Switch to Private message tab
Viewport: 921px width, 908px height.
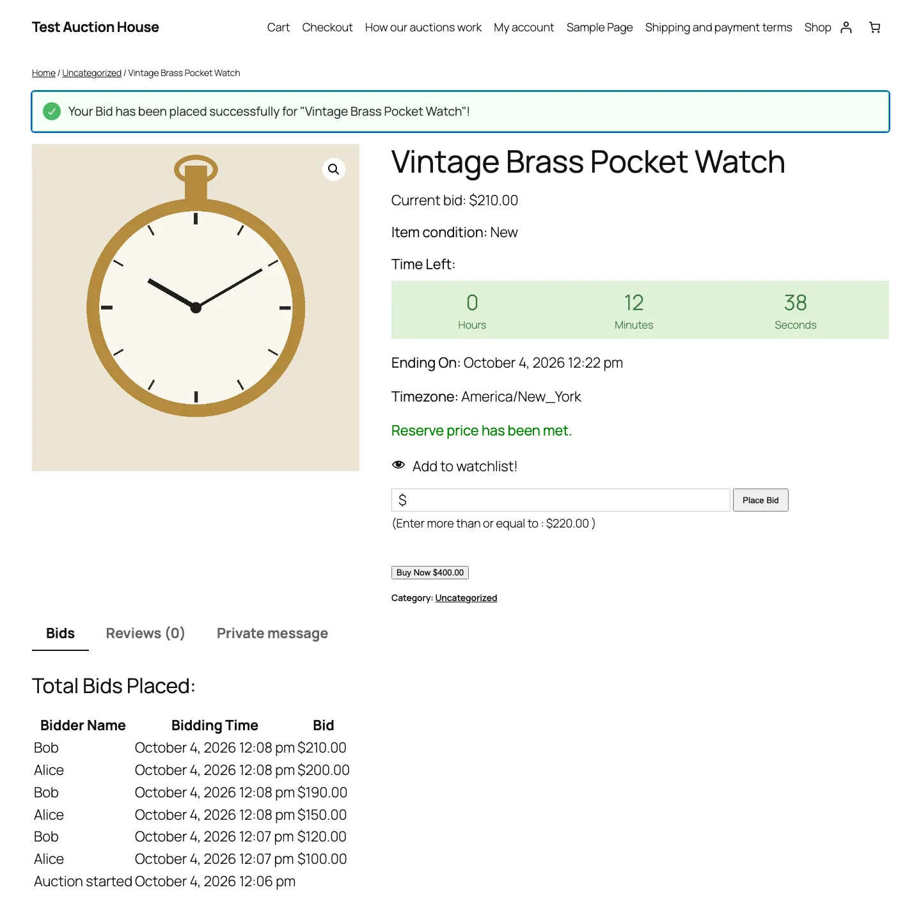pyautogui.click(x=272, y=633)
